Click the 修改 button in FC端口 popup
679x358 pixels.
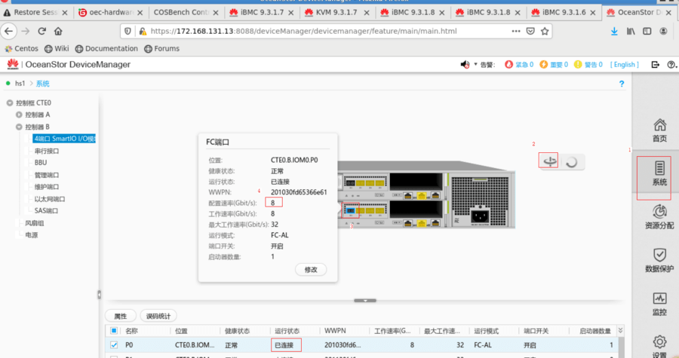click(311, 269)
